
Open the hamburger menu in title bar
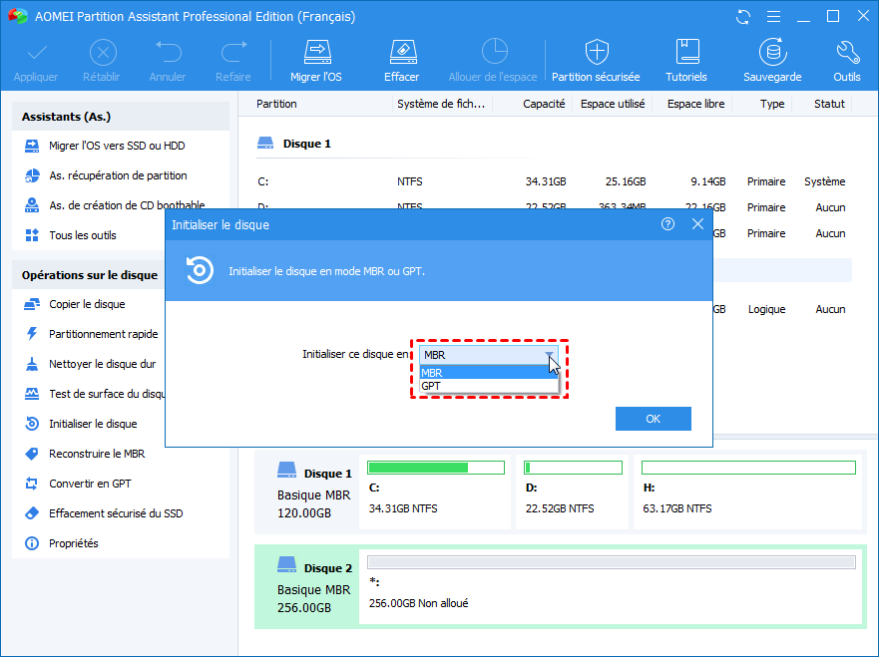pyautogui.click(x=773, y=17)
